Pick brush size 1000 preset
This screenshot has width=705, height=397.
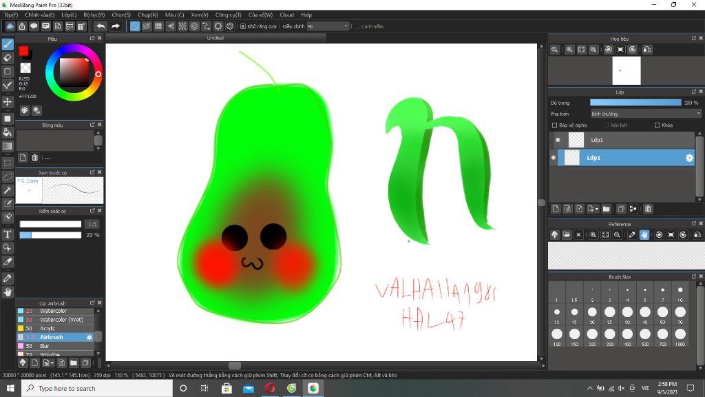point(680,336)
